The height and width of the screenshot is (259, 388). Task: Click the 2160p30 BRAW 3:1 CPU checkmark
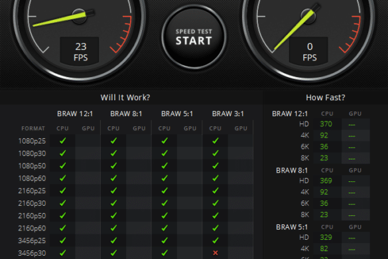click(216, 203)
